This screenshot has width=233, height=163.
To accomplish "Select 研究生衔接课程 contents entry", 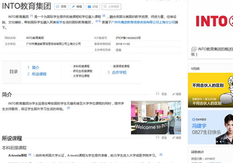I will click(x=82, y=71).
